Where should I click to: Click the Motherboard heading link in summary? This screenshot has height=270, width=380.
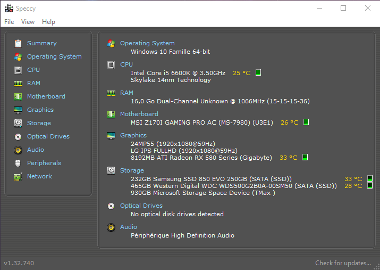click(x=139, y=114)
